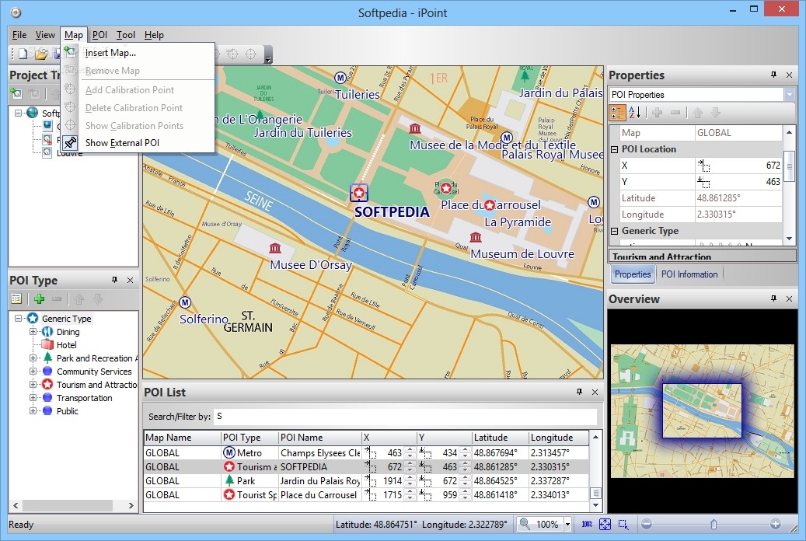This screenshot has height=541, width=806.
Task: Sort POI list by Latitude column
Action: pos(500,437)
